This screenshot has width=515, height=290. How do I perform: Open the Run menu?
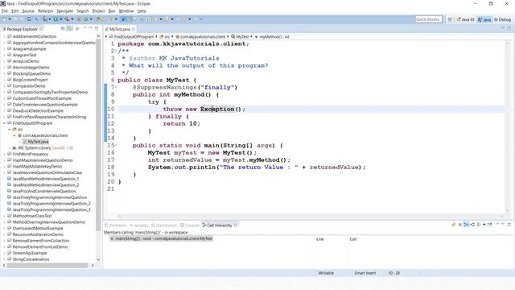(112, 10)
